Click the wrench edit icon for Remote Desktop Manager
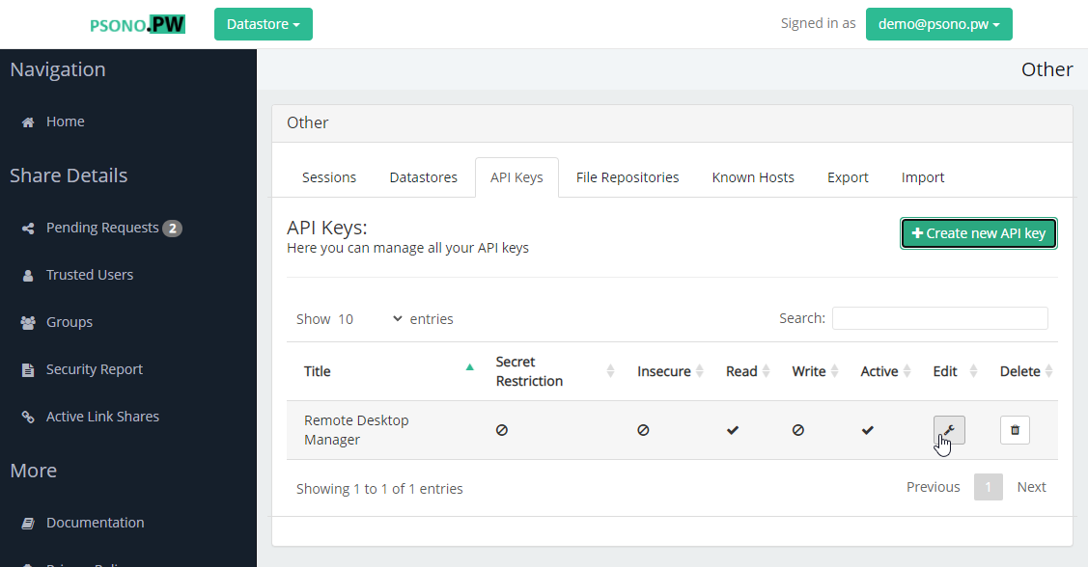 point(949,430)
